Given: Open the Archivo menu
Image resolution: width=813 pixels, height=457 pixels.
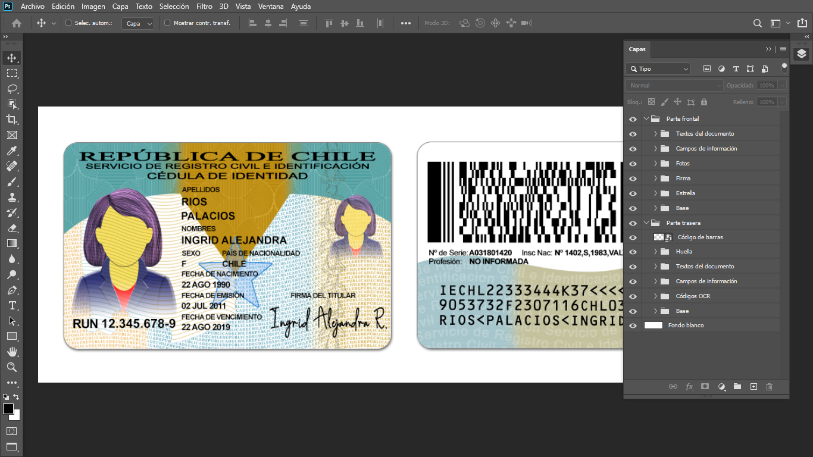Looking at the screenshot, I should [32, 7].
